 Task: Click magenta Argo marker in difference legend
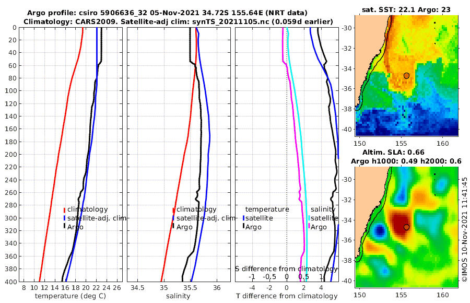click(x=309, y=226)
